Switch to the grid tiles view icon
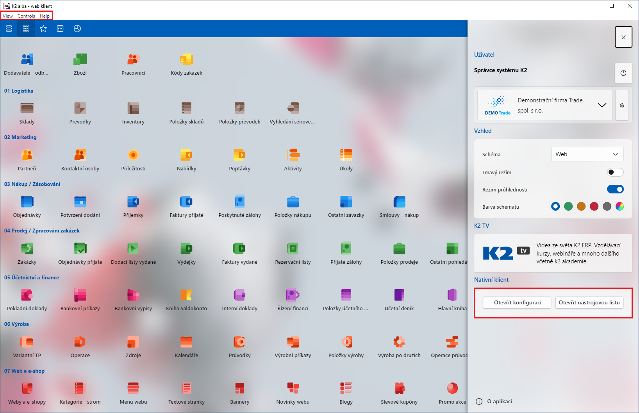The height and width of the screenshot is (413, 639). pos(26,29)
